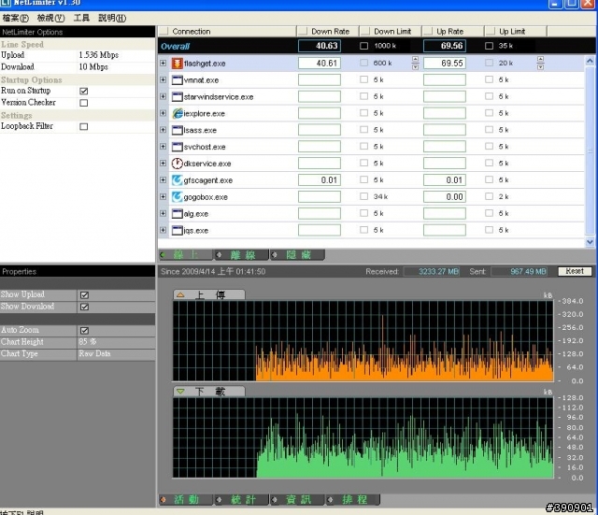This screenshot has width=598, height=515.
Task: Toggle Run on Startup checkbox
Action: coord(84,92)
